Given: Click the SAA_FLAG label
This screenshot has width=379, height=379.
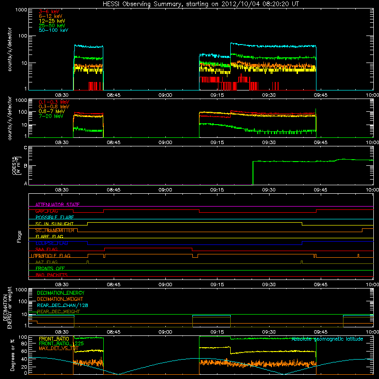Looking at the screenshot, I should click(x=46, y=249).
